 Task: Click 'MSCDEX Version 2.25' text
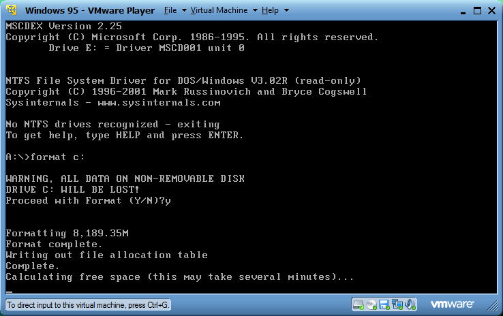(x=64, y=26)
